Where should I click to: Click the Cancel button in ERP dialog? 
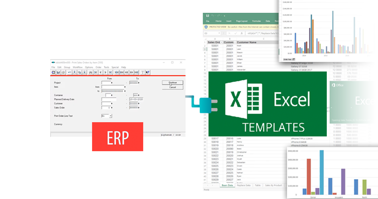(172, 87)
